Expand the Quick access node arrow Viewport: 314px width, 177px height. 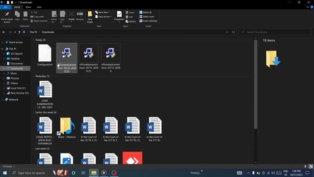click(2, 42)
